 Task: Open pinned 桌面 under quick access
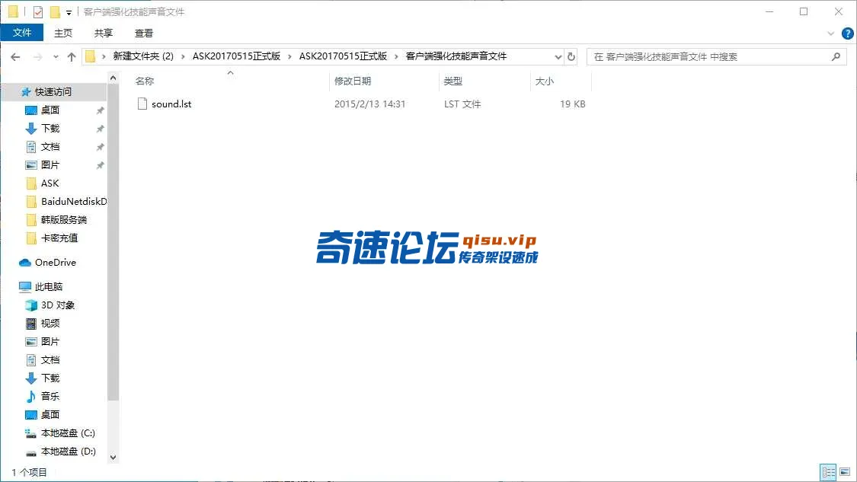(50, 110)
